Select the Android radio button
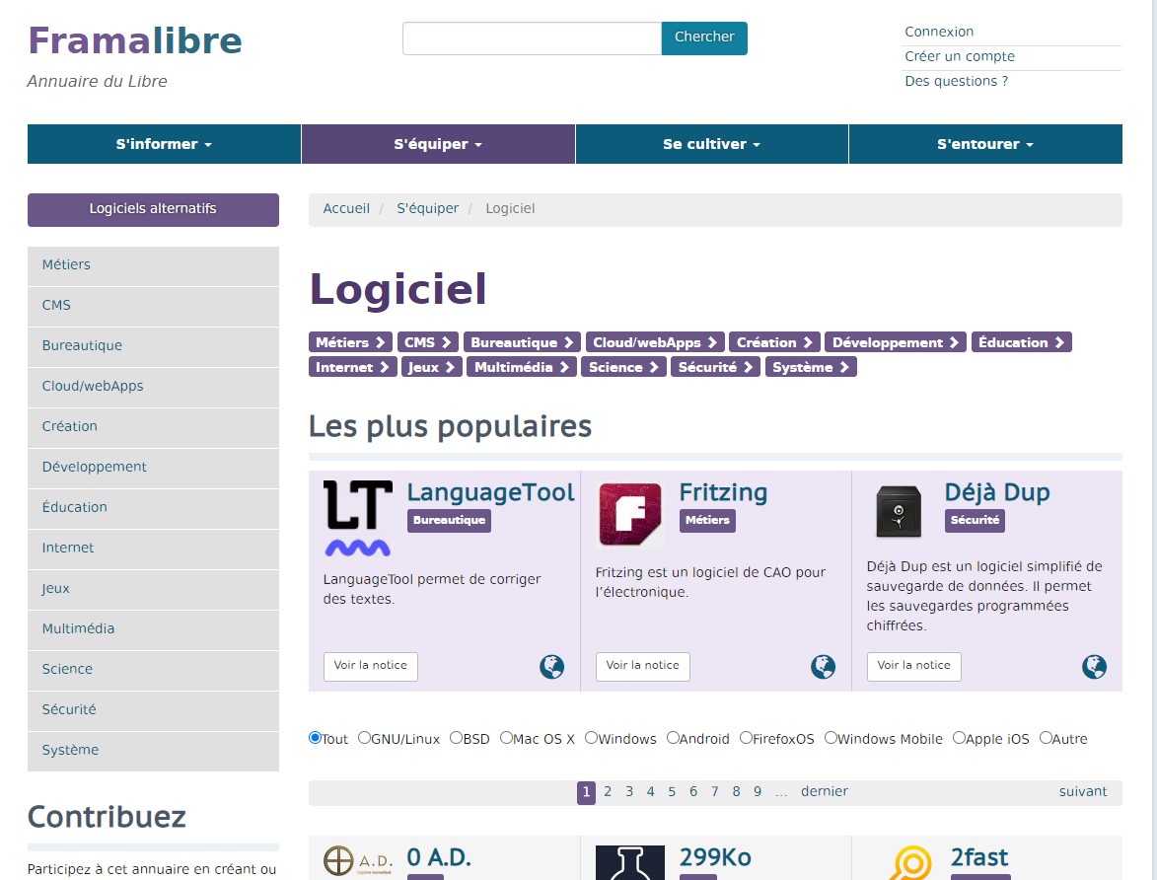The image size is (1157, 880). tap(673, 738)
